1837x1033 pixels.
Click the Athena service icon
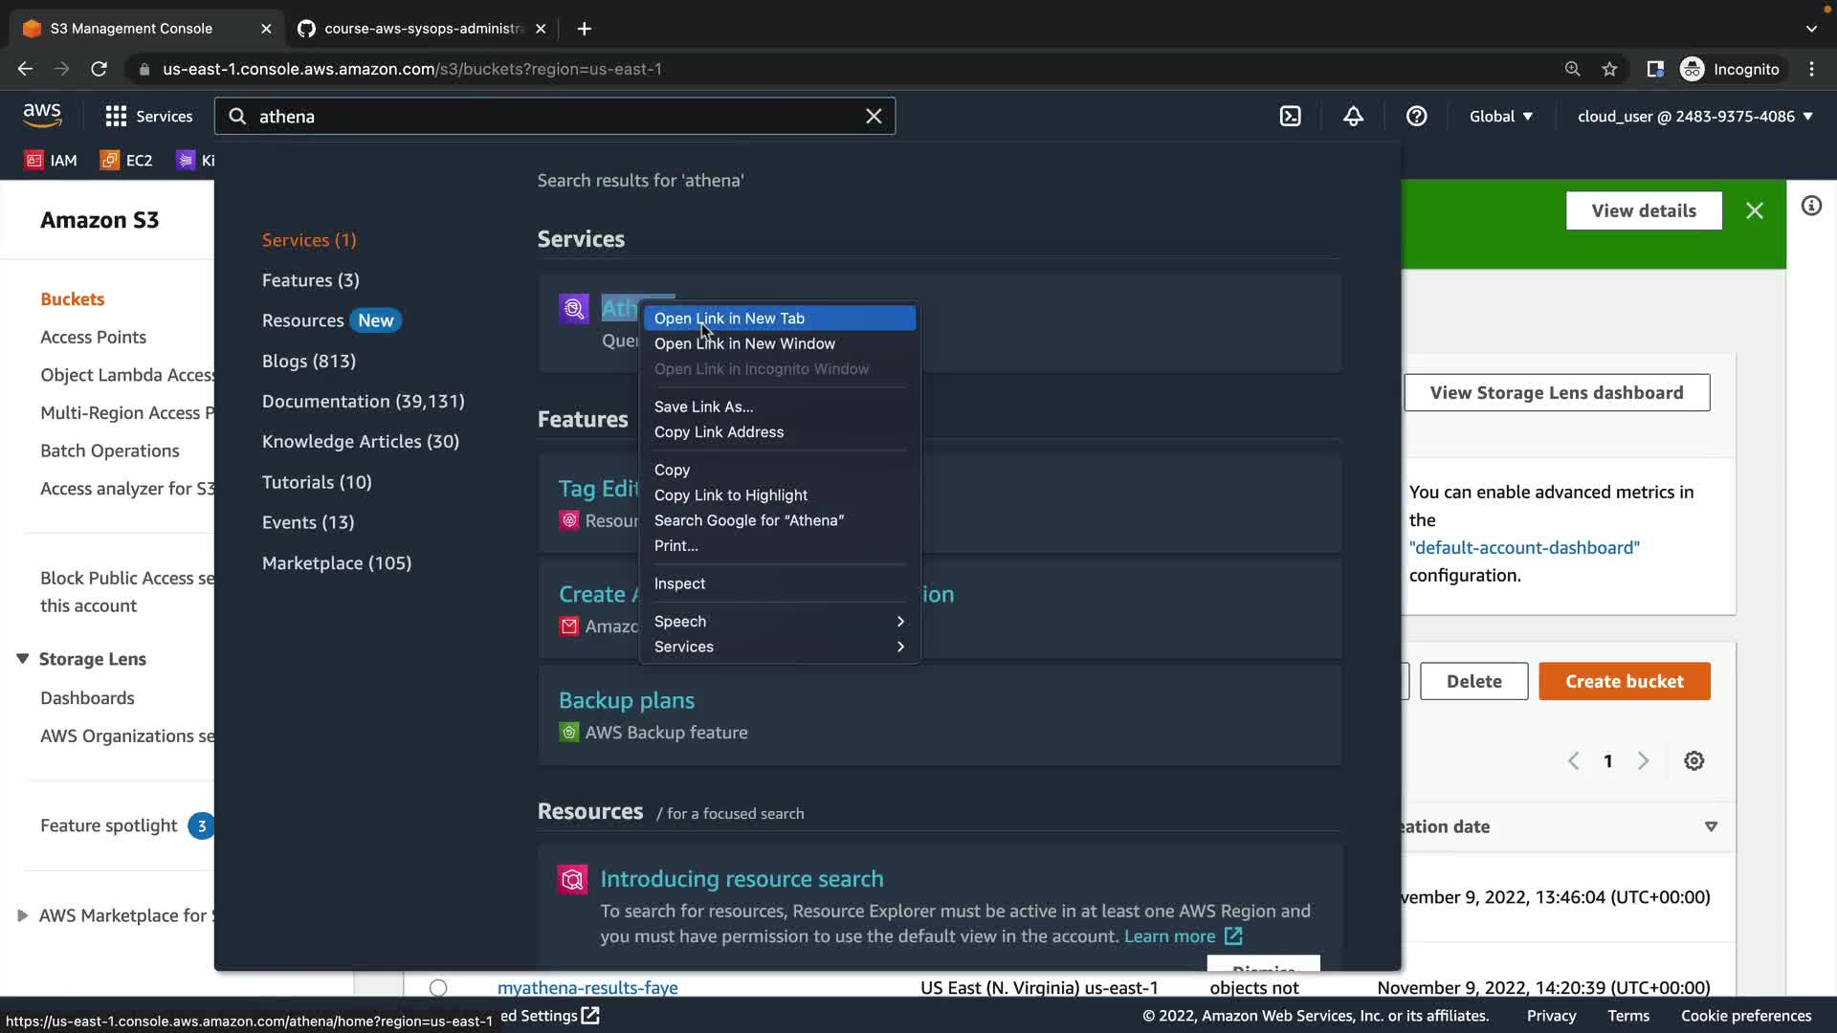(573, 308)
